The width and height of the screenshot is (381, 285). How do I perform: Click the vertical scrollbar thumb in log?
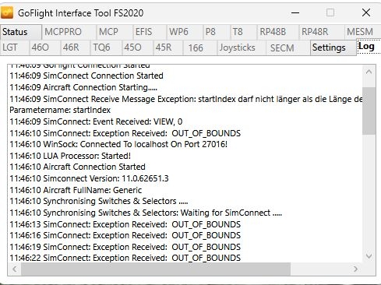click(369, 111)
